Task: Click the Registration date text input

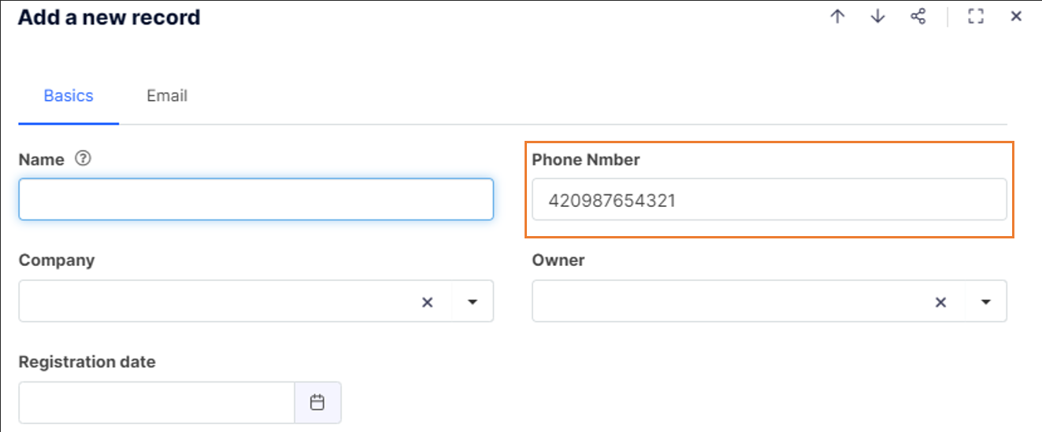Action: click(x=157, y=403)
